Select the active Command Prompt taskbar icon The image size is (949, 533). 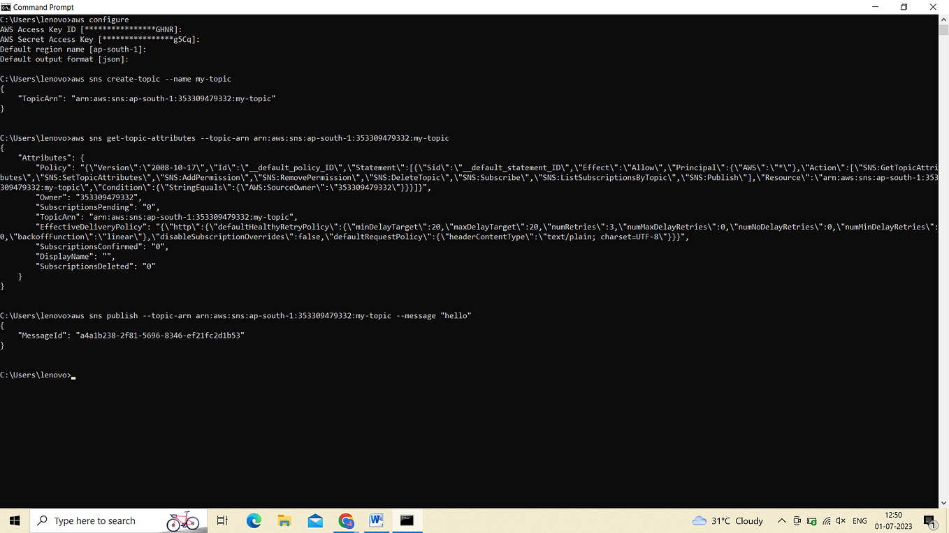pyautogui.click(x=407, y=520)
